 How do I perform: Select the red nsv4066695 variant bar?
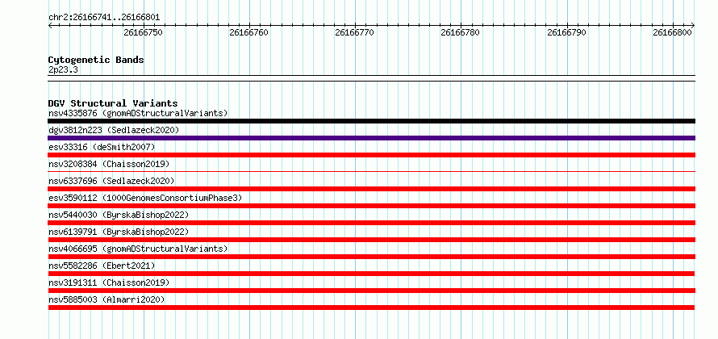[x=371, y=257]
